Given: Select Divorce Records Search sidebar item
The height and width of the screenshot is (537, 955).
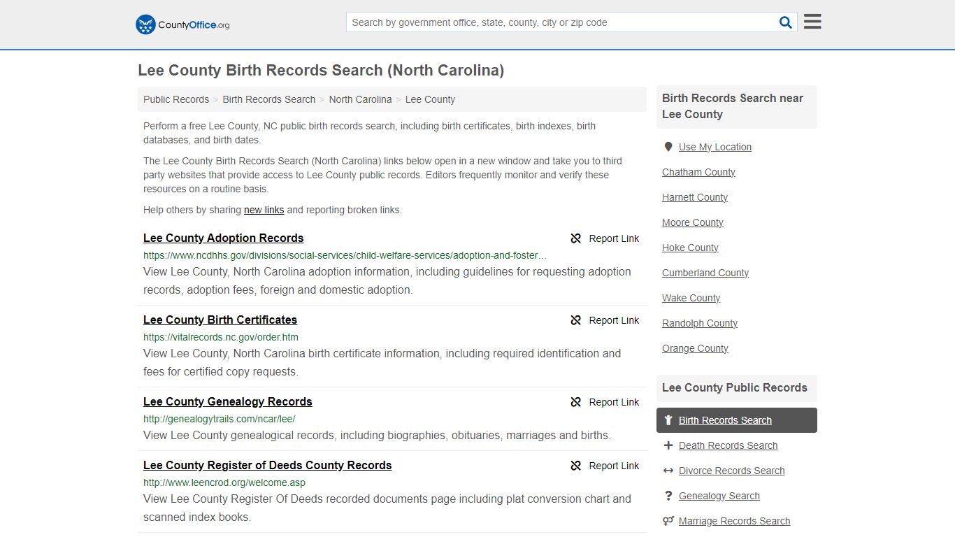Looking at the screenshot, I should point(732,471).
